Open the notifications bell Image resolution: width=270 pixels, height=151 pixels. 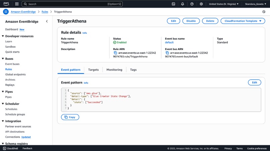click(x=183, y=4)
